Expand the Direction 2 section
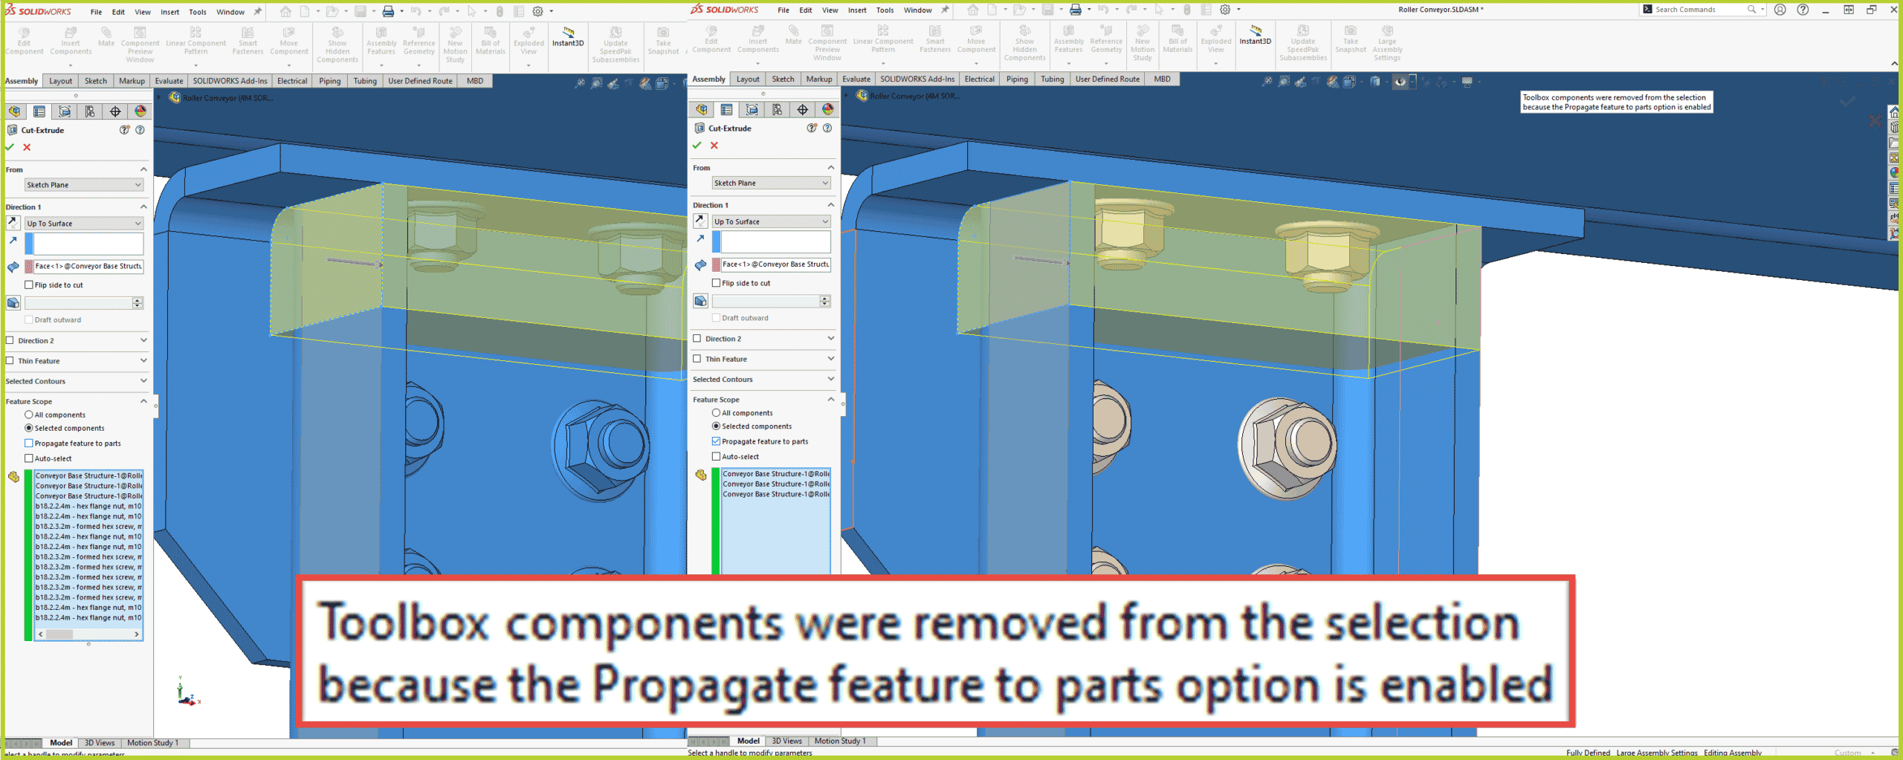1903x760 pixels. (143, 340)
